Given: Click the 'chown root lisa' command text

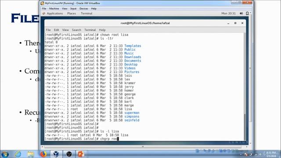Looking at the screenshot, I should coord(114,35).
